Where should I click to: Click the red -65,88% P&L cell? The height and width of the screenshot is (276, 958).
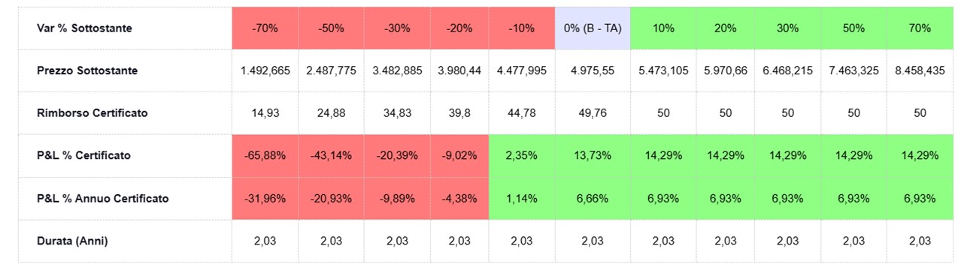click(265, 155)
